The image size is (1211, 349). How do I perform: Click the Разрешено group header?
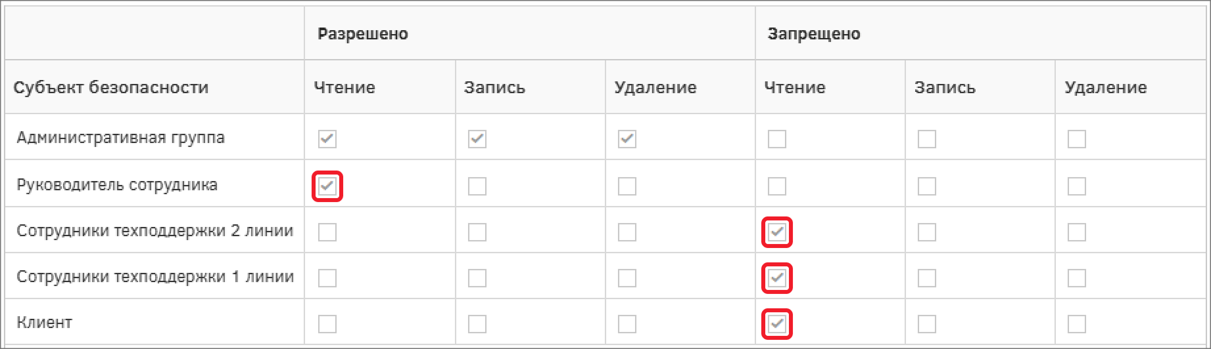pos(363,34)
